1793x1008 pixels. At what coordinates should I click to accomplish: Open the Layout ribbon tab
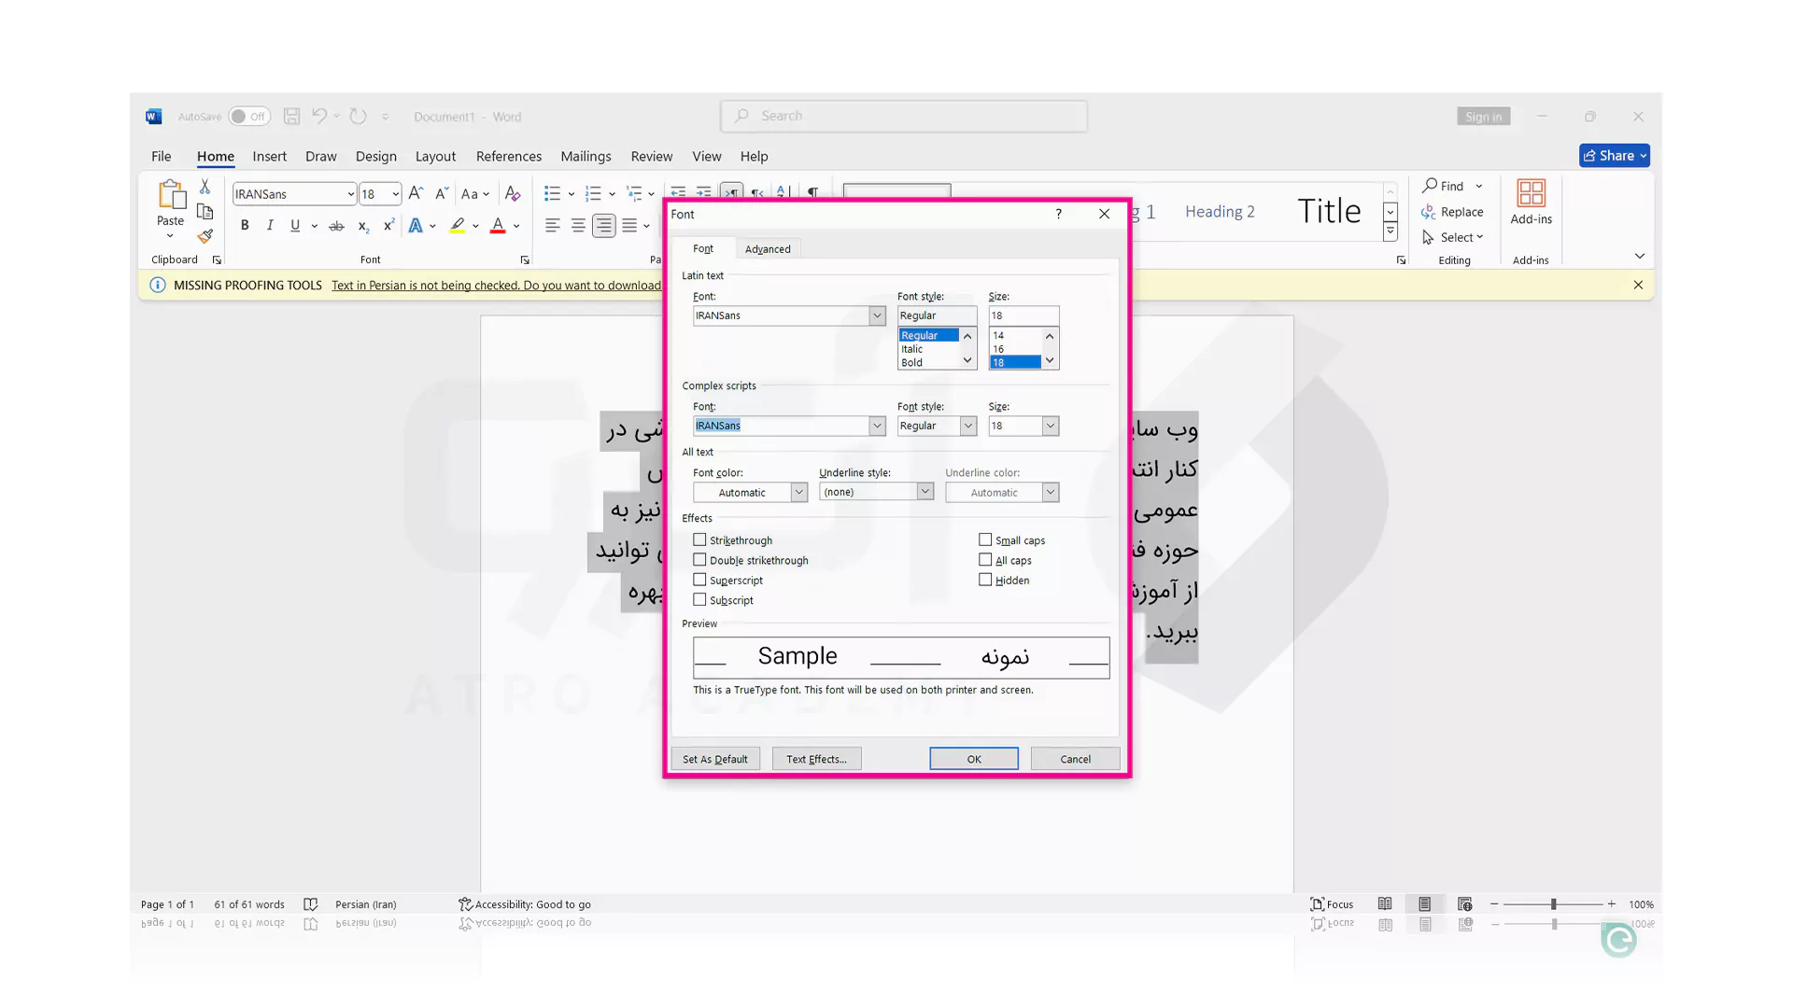pos(435,156)
